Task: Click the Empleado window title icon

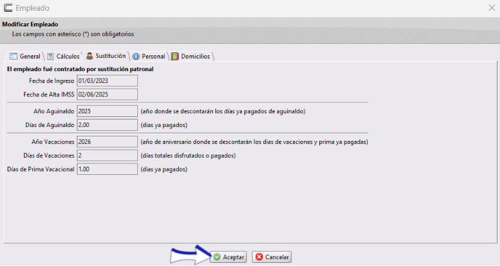Action: (x=8, y=8)
